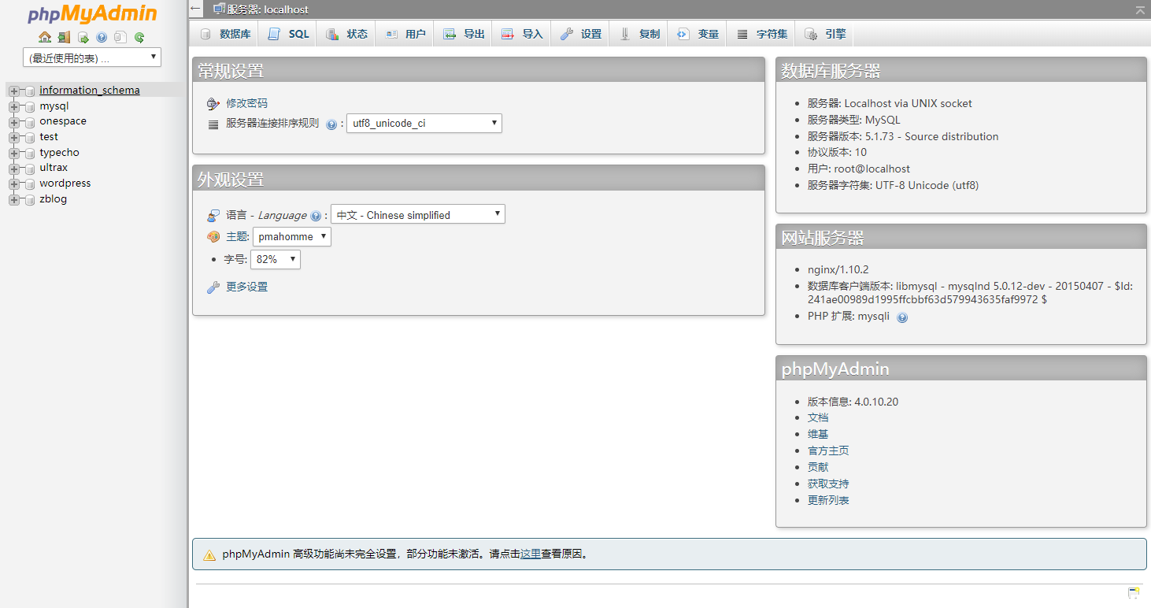Reload navigation frame with green refresh icon
Viewport: 1151px width, 608px height.
pos(139,37)
